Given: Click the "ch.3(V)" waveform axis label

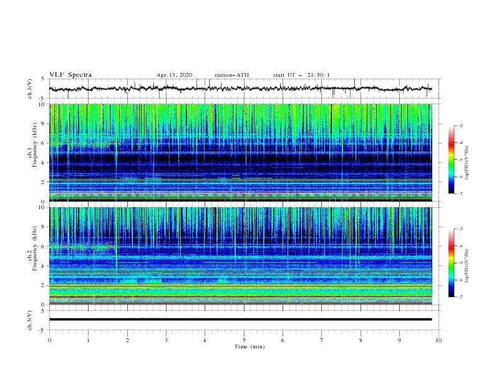Looking at the screenshot, I should tap(30, 320).
